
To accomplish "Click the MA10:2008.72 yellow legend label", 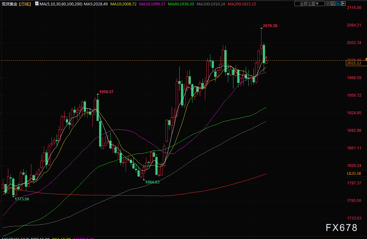I will pos(123,4).
